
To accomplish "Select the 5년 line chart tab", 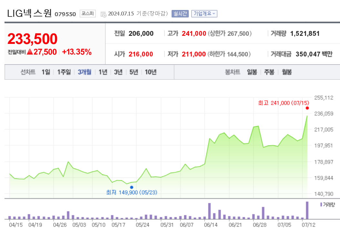I will 134,72.
